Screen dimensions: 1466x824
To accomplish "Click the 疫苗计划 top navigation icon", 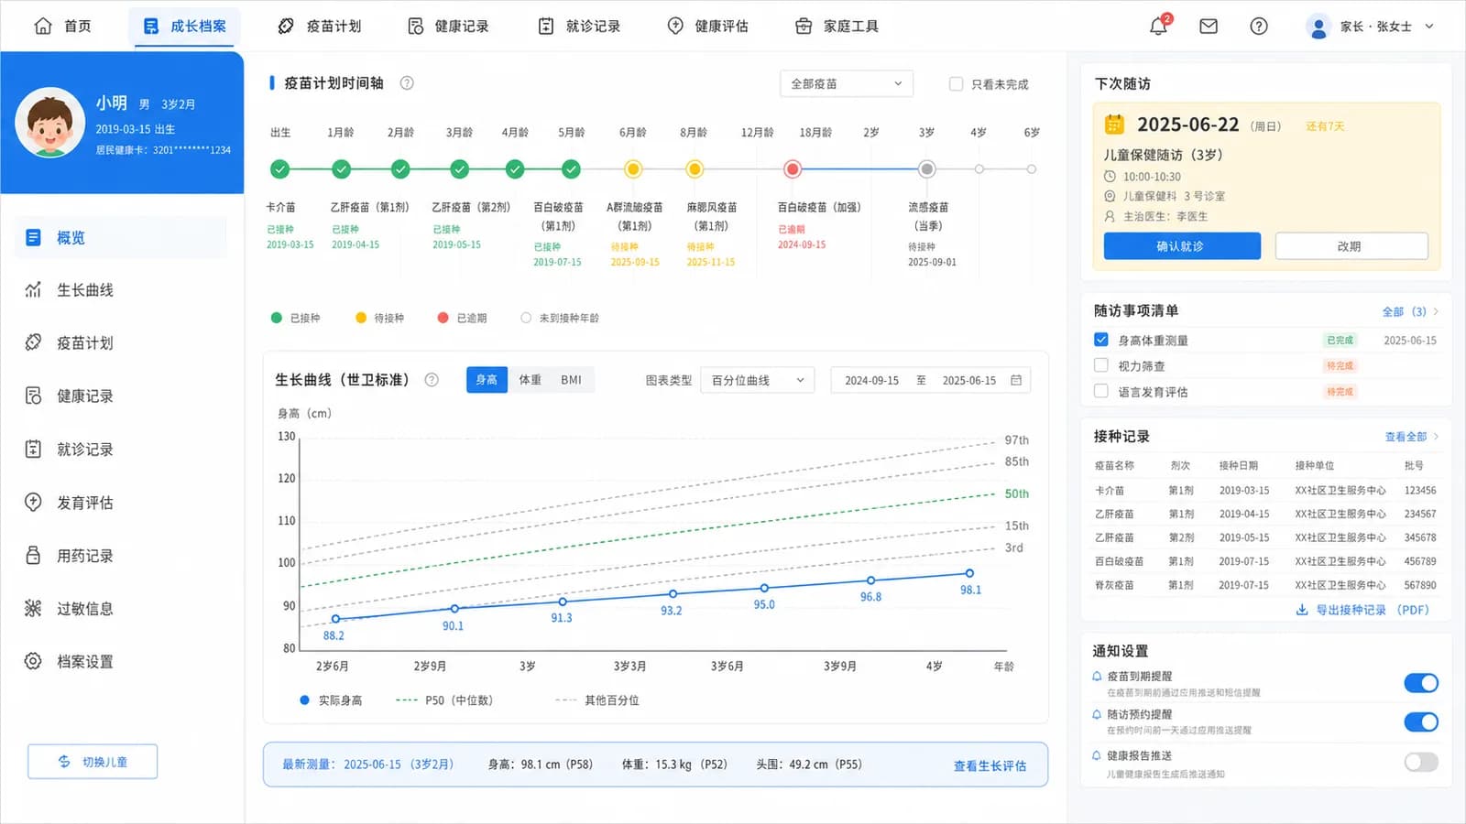I will [286, 26].
